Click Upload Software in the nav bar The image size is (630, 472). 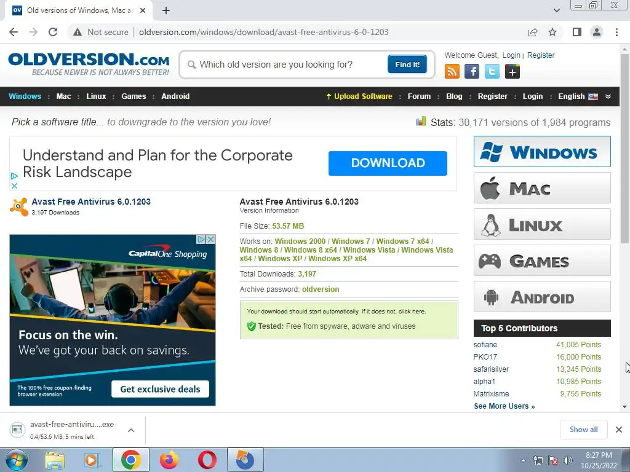(359, 96)
